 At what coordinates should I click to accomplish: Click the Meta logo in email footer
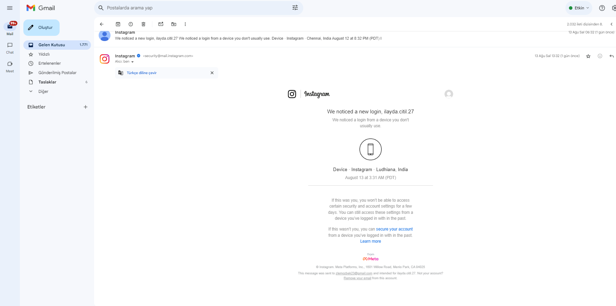tap(371, 259)
